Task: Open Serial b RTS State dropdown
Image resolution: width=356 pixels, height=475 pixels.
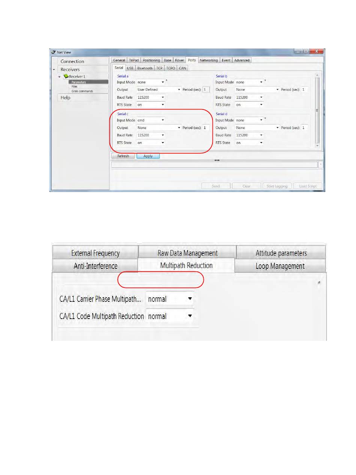Action: [249, 105]
